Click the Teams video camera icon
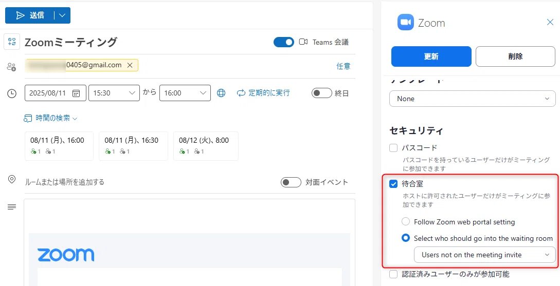The image size is (560, 286). (303, 42)
